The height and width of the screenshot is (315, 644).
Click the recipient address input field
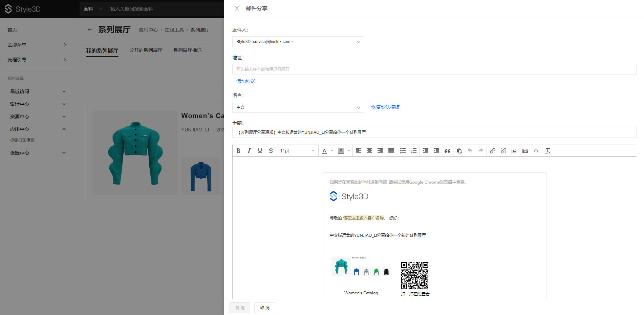434,69
